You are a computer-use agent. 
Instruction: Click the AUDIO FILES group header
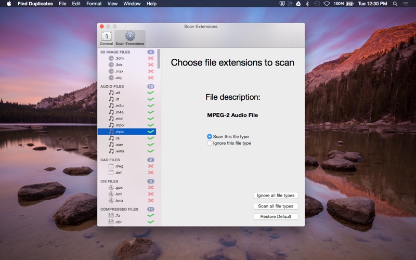pos(112,86)
